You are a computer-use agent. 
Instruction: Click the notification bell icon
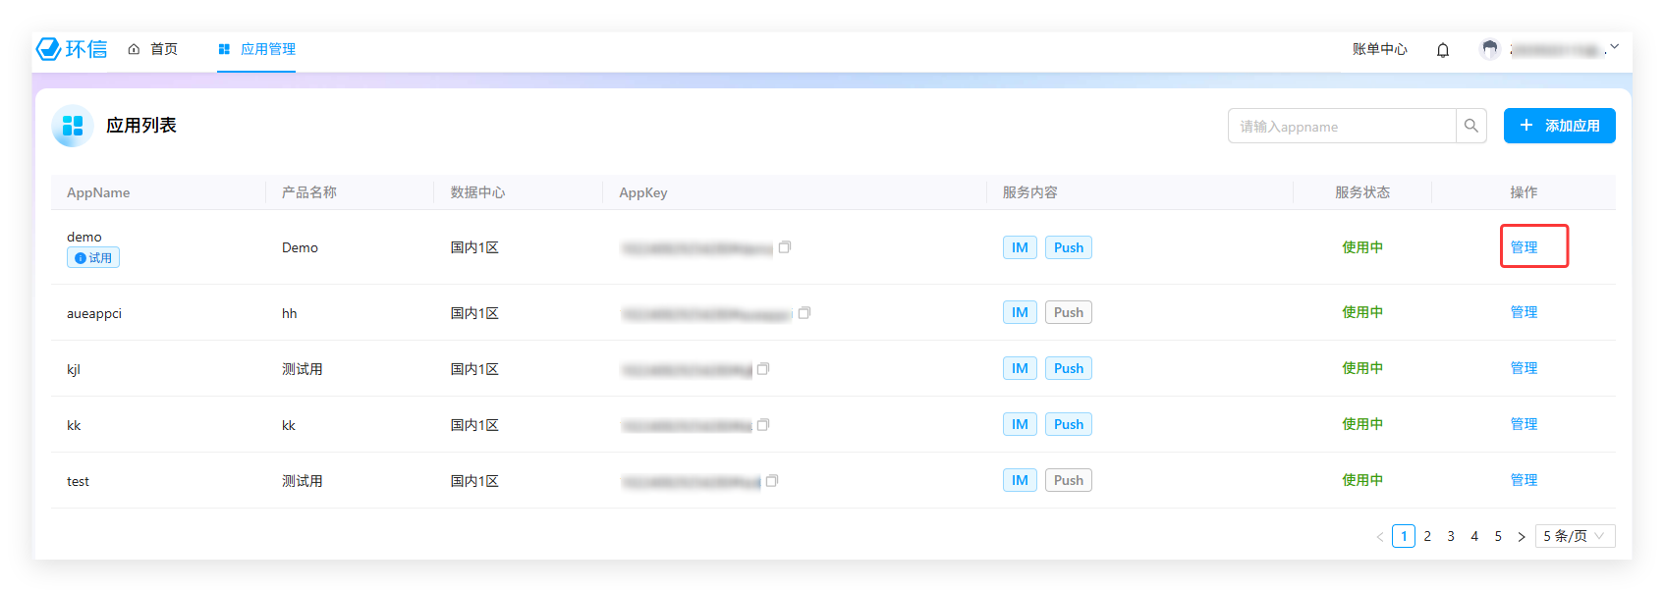coord(1443,50)
